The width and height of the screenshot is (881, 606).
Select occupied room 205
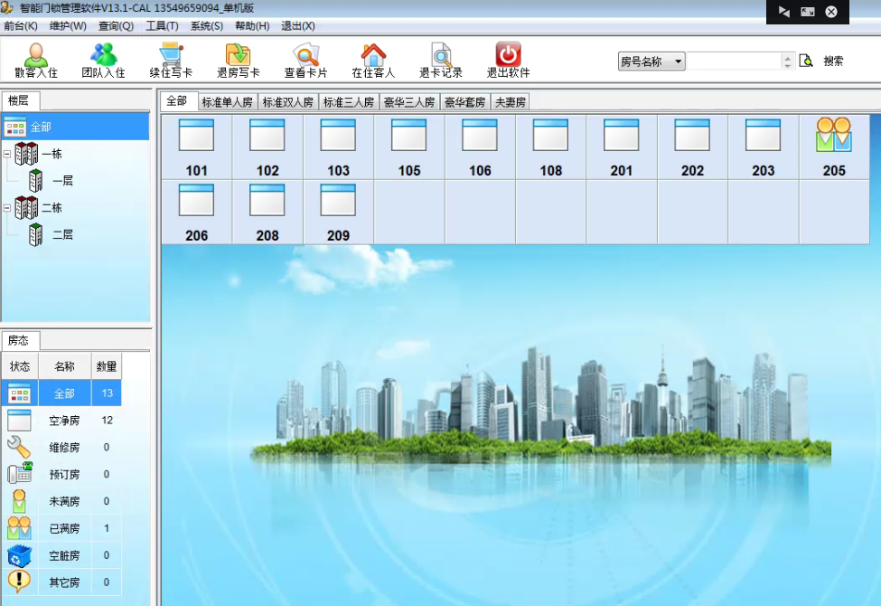tap(834, 147)
